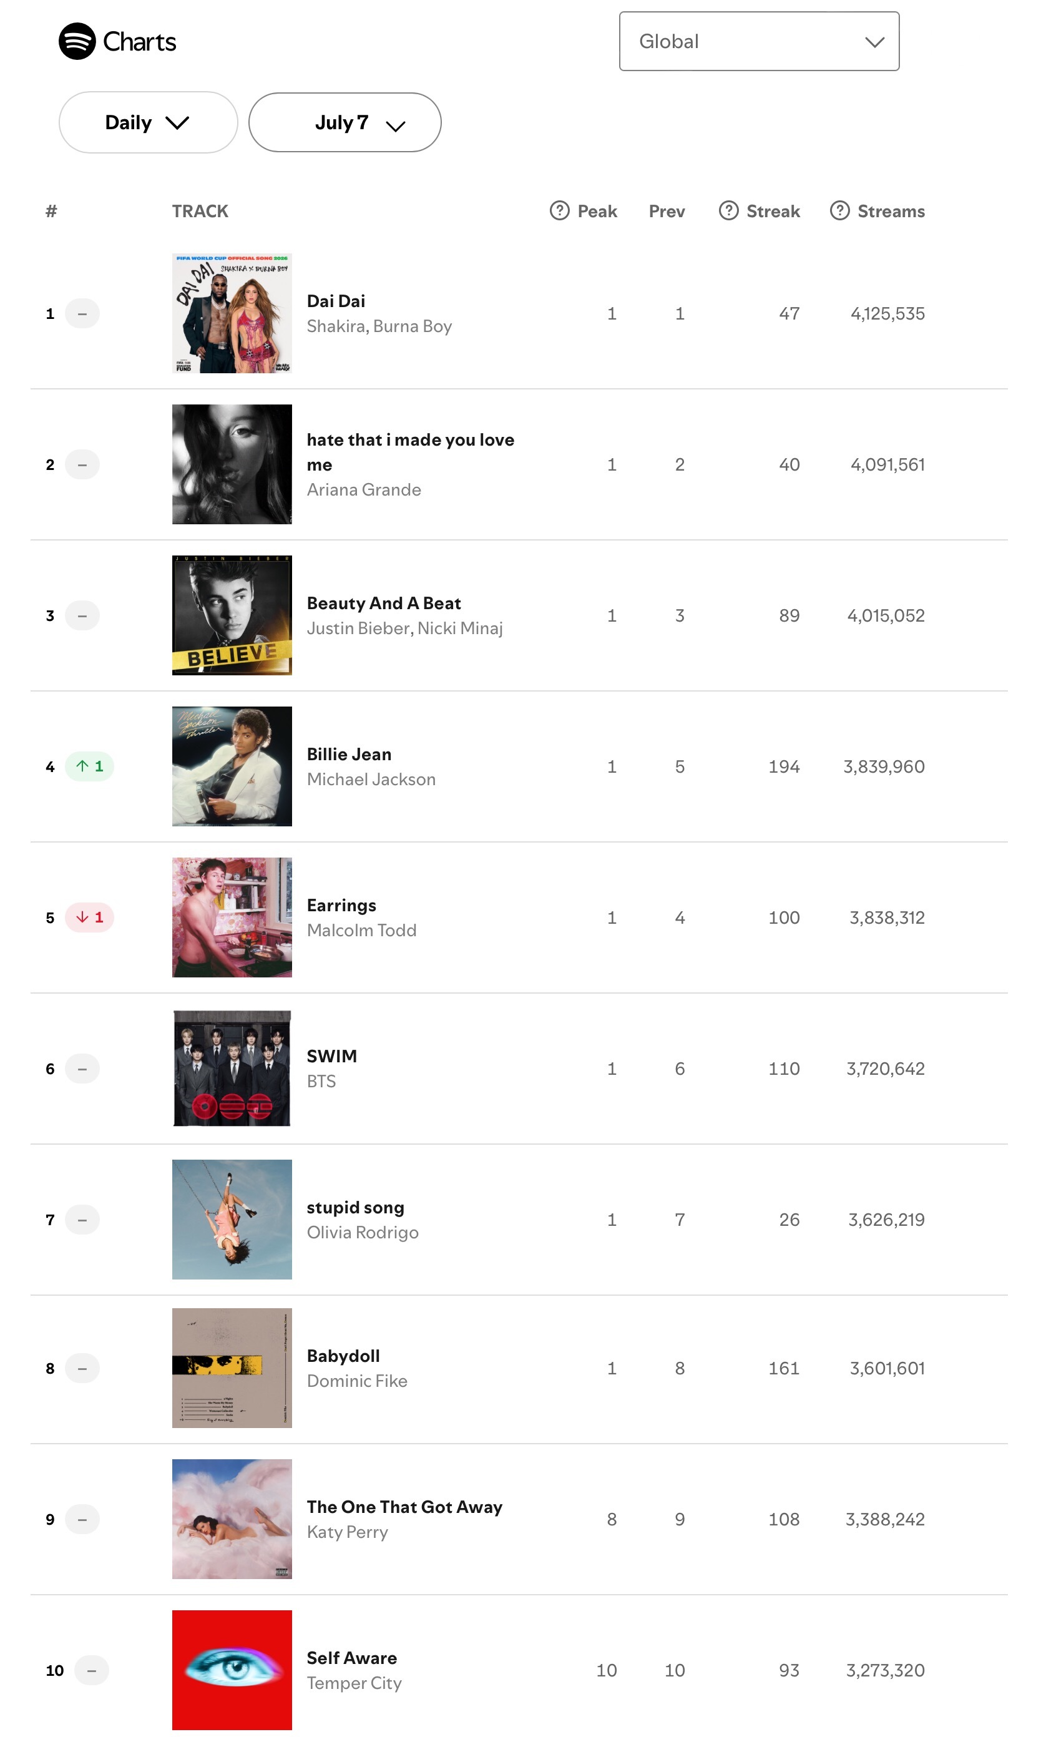Open the artist link Olivia Rodrigo
This screenshot has width=1041, height=1737.
[x=363, y=1232]
